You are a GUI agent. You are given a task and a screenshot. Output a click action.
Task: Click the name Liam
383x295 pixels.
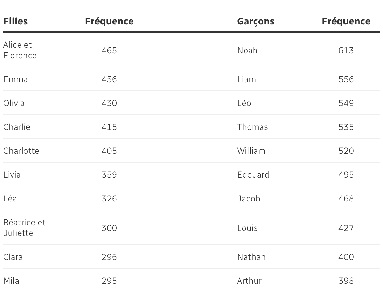pyautogui.click(x=246, y=79)
